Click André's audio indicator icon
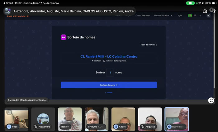The width and height of the screenshot is (218, 132). [x=116, y=127]
